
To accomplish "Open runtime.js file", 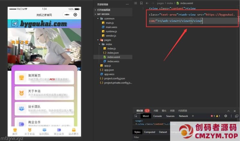I will (111, 31).
